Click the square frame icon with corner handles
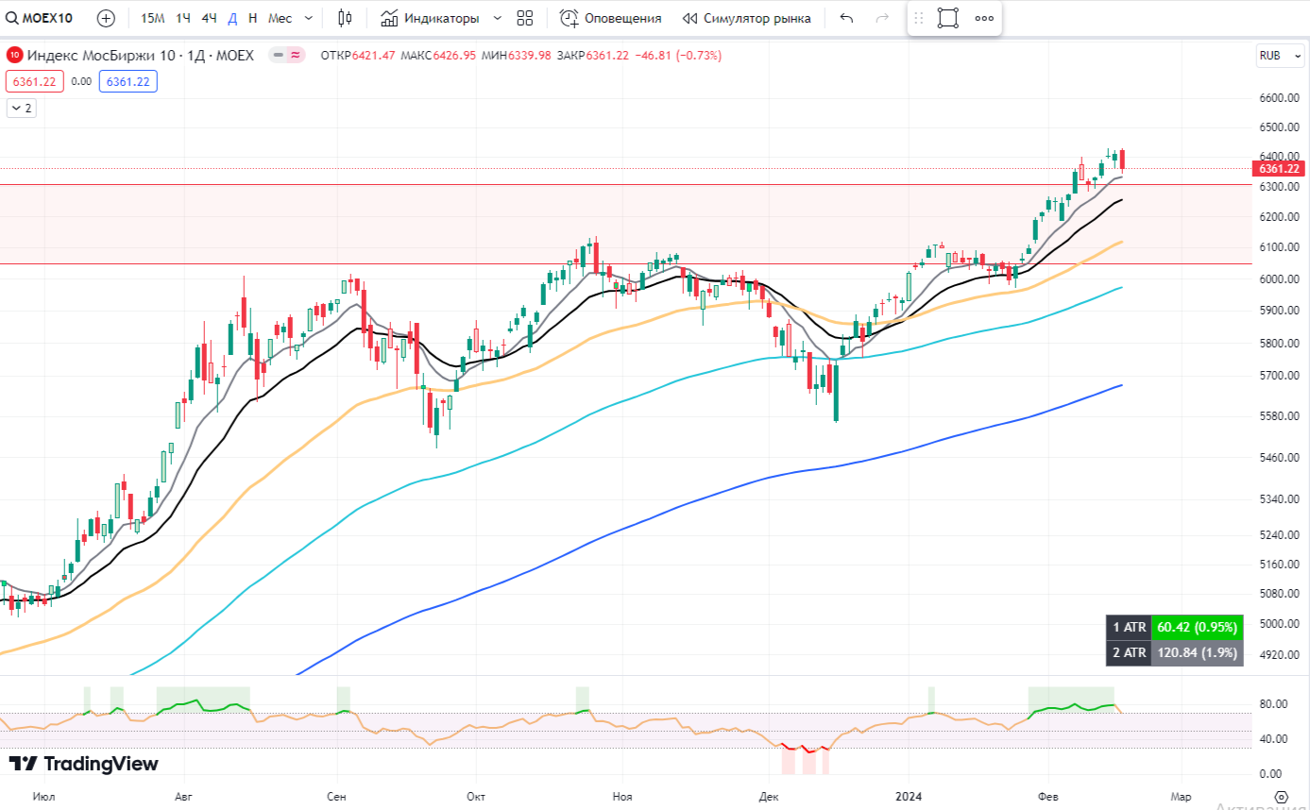Screen dimensions: 1310x810 coord(948,18)
